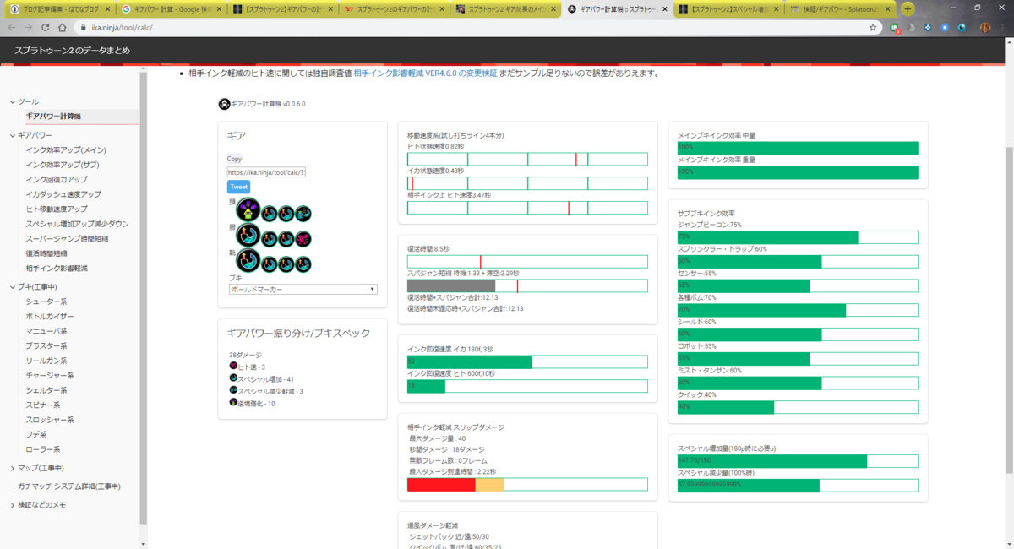
Task: Click the メインブキインク効率 中量 100% bar
Action: 798,148
